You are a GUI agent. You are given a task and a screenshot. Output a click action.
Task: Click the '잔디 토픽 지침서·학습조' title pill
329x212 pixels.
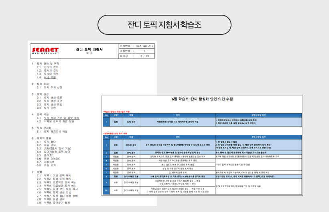[x=164, y=25]
